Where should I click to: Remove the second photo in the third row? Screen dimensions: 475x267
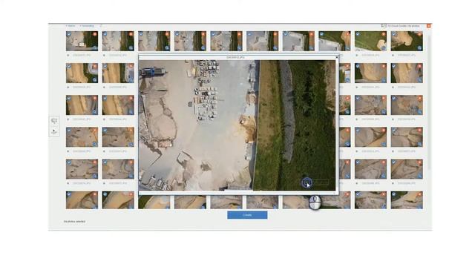[131, 99]
